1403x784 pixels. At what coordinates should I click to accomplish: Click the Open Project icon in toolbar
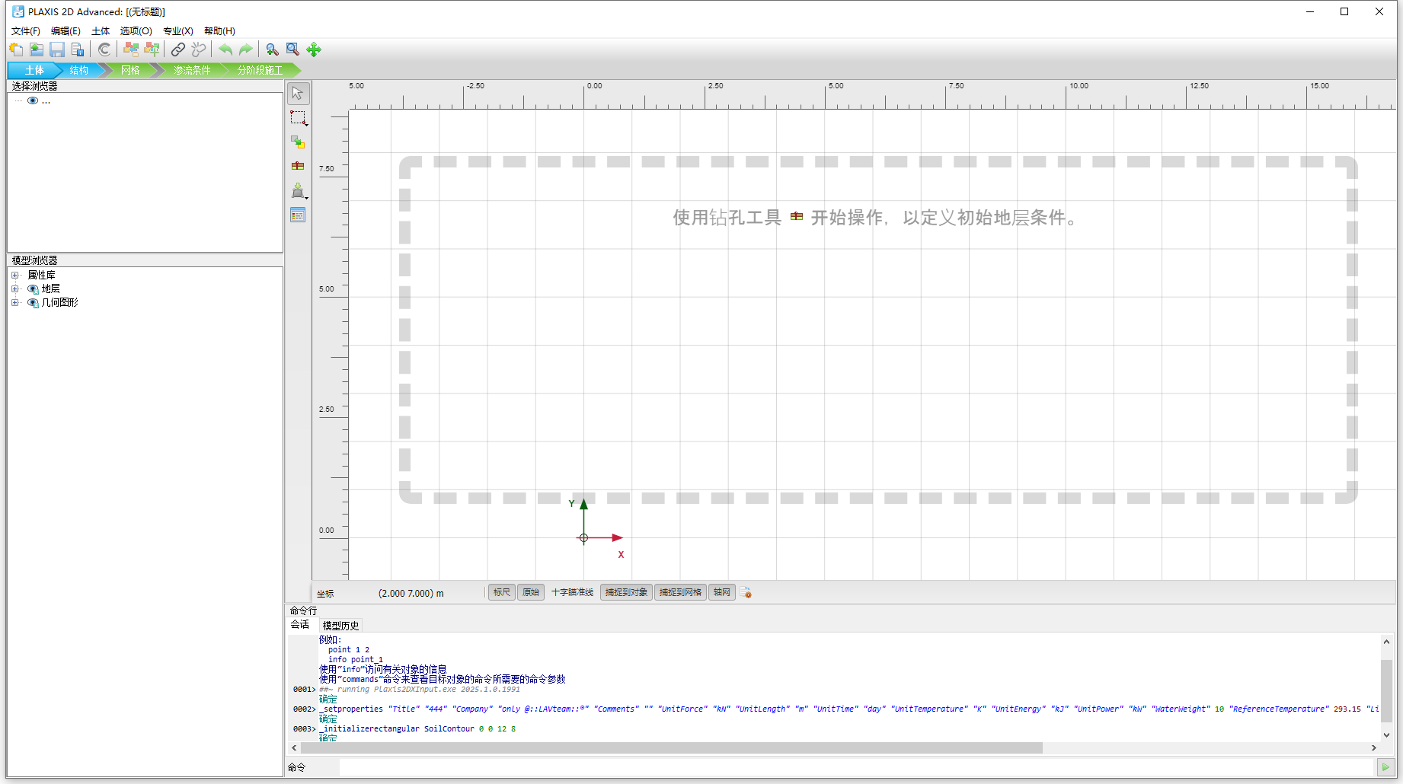click(37, 49)
